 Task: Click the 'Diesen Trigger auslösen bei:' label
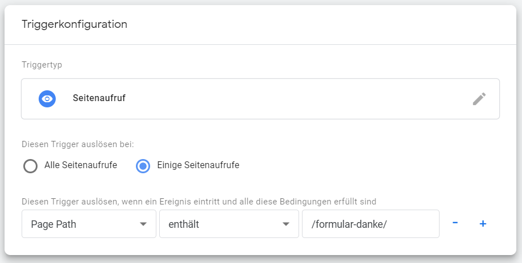coord(78,144)
